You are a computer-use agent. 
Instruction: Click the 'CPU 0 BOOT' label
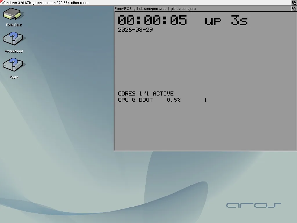click(x=135, y=100)
